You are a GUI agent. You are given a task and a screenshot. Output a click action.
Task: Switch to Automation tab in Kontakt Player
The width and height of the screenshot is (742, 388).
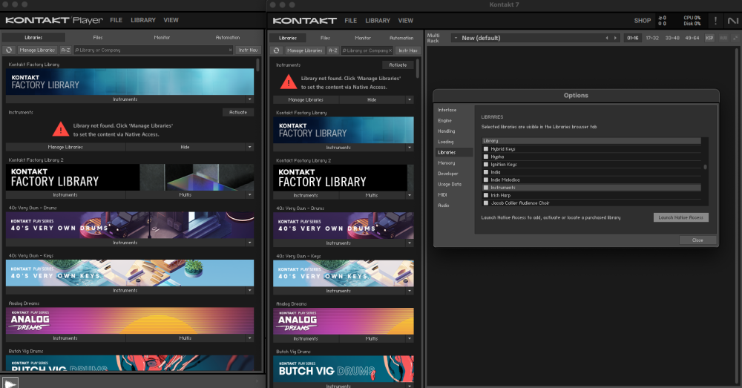pyautogui.click(x=228, y=37)
